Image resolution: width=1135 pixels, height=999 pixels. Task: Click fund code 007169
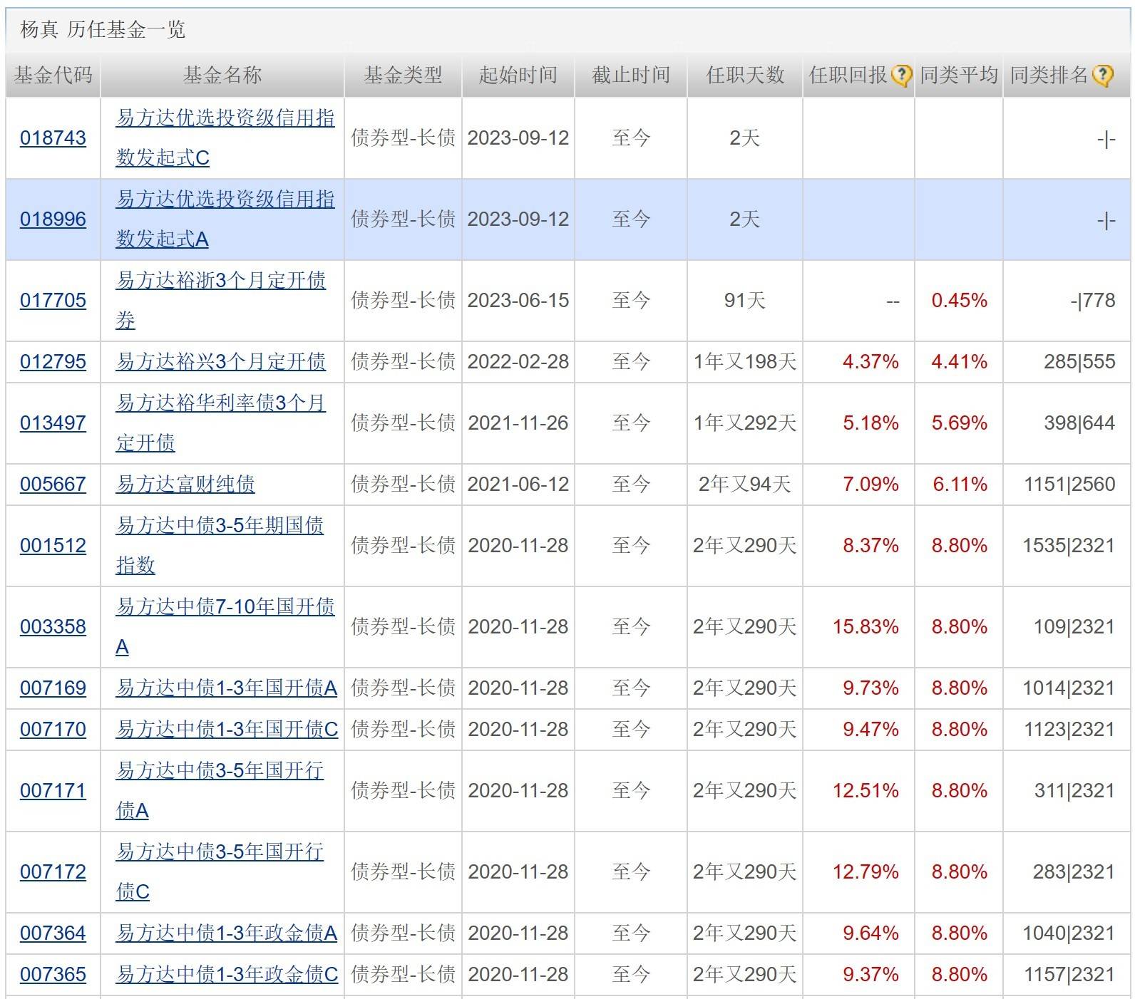53,688
